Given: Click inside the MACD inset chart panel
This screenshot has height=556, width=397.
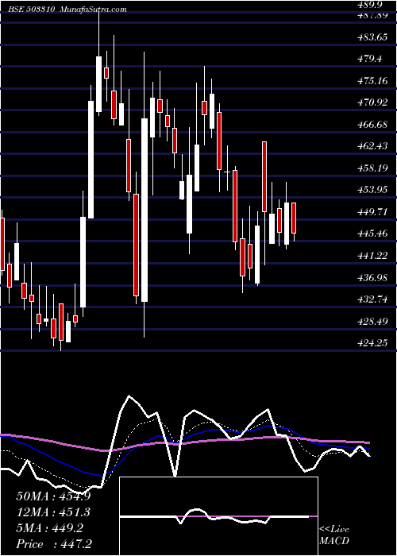Looking at the screenshot, I should point(218,516).
